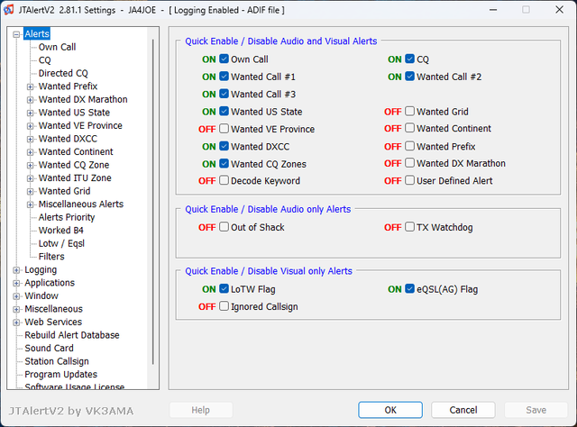Viewport: 577px width, 427px height.
Task: Disable the Own Call alert checkbox
Action: click(x=224, y=59)
